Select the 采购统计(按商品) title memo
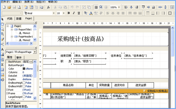 pos(80,39)
